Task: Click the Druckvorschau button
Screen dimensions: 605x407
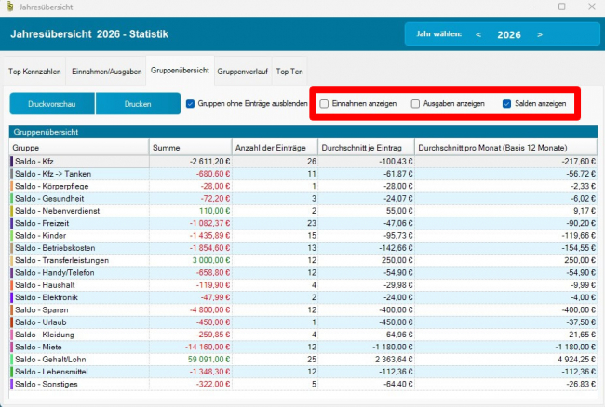Action: [52, 104]
